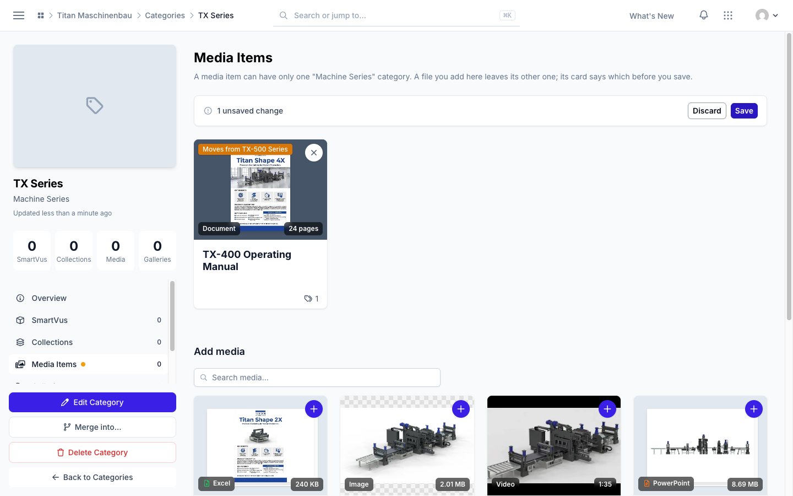Focus the Search media input
Viewport: 793px width, 496px height.
click(x=317, y=378)
